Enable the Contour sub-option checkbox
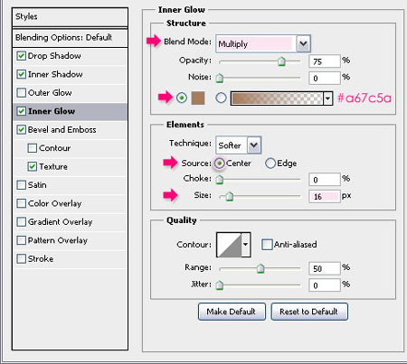The height and width of the screenshot is (364, 407). click(32, 148)
